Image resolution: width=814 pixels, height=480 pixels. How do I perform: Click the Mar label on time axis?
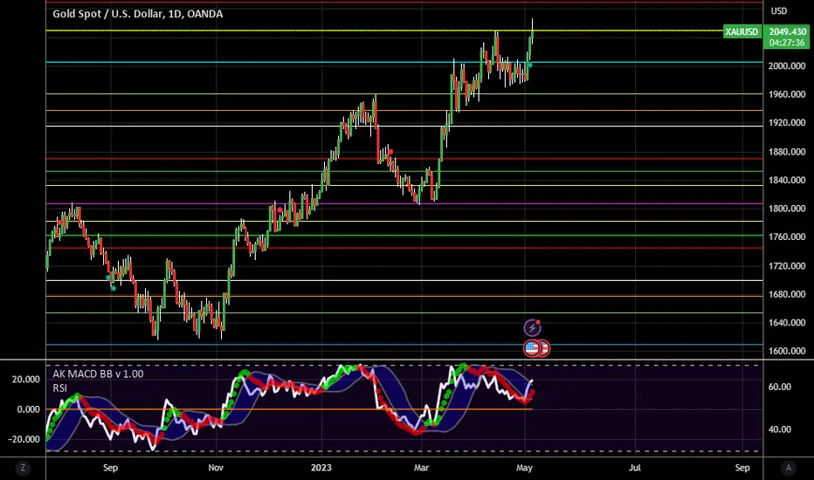pos(421,468)
